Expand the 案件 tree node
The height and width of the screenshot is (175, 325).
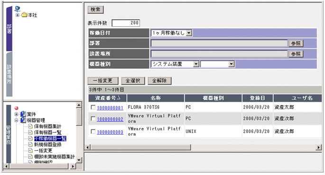click(x=17, y=114)
